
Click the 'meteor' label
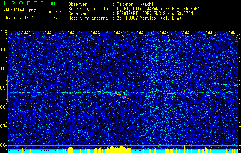coord(54,12)
